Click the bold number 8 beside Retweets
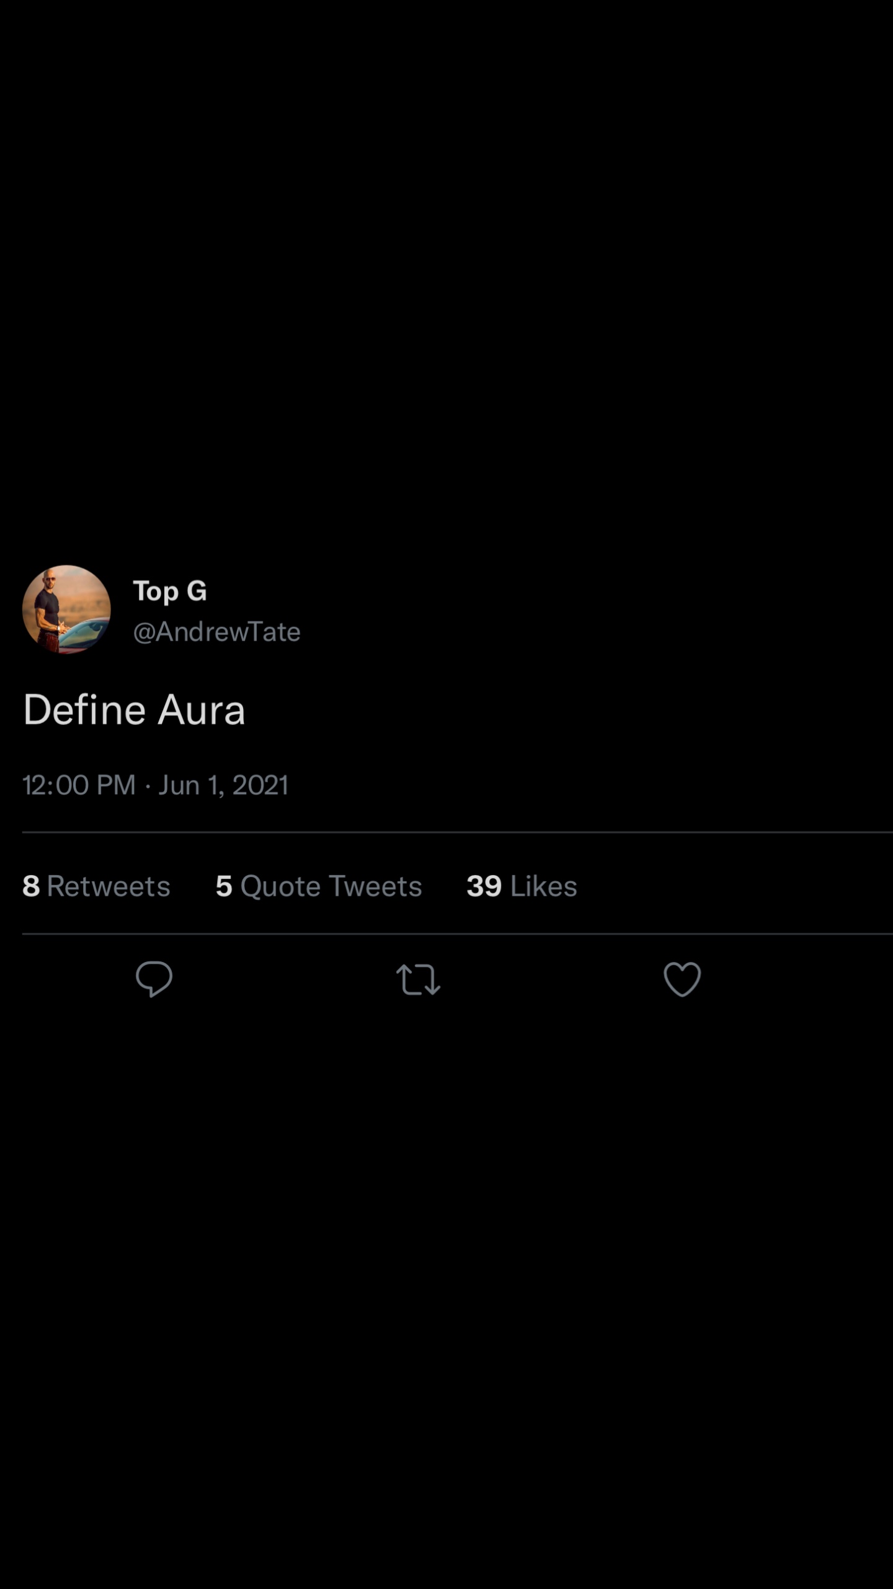This screenshot has height=1589, width=893. pyautogui.click(x=31, y=886)
